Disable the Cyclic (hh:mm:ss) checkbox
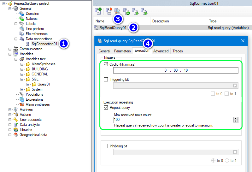The width and height of the screenshot is (252, 172). (106, 64)
